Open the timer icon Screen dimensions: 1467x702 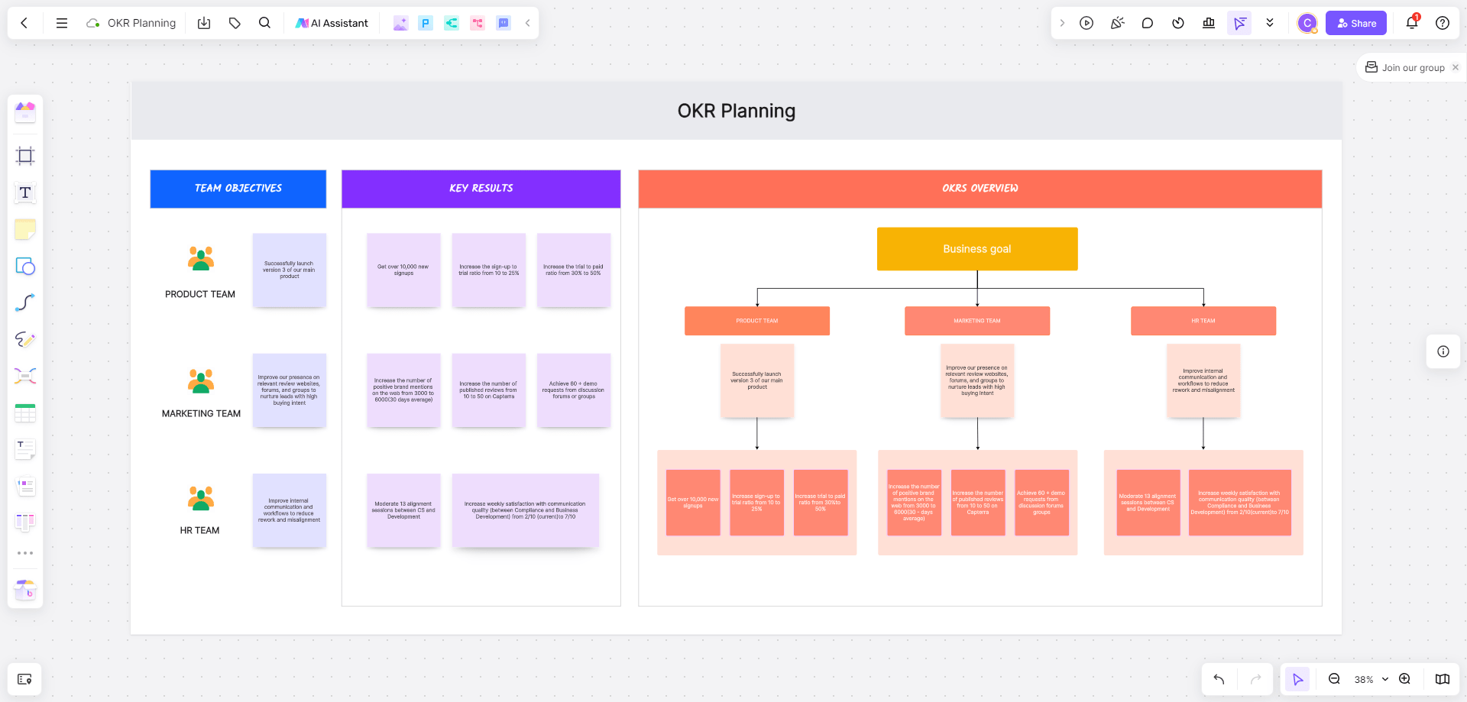click(1178, 23)
